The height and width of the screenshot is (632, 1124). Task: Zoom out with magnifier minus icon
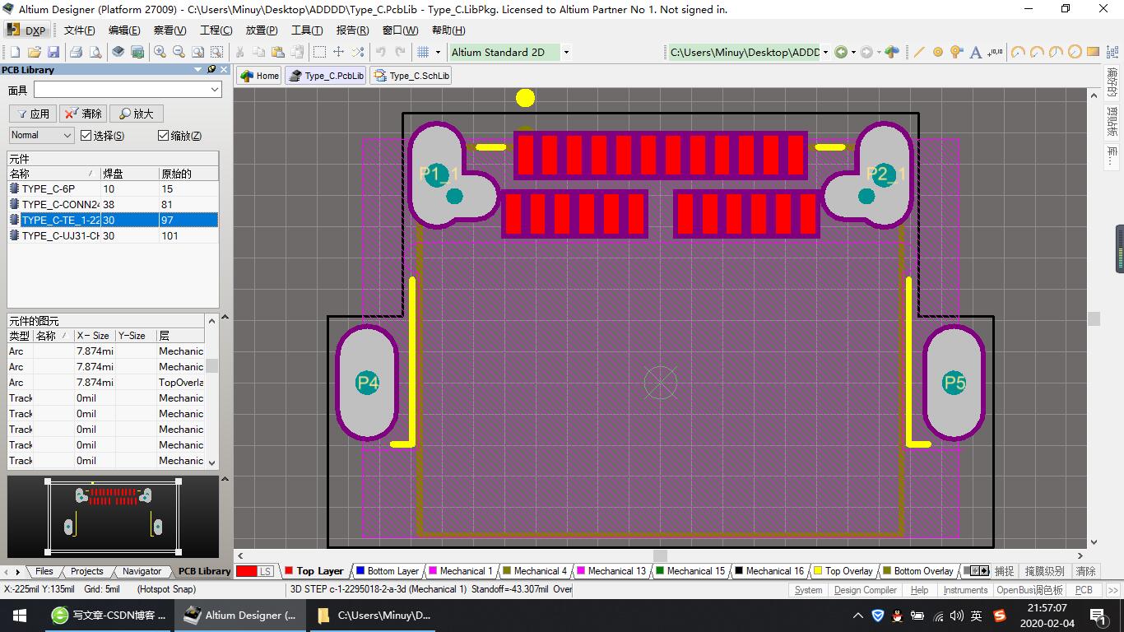click(x=178, y=52)
